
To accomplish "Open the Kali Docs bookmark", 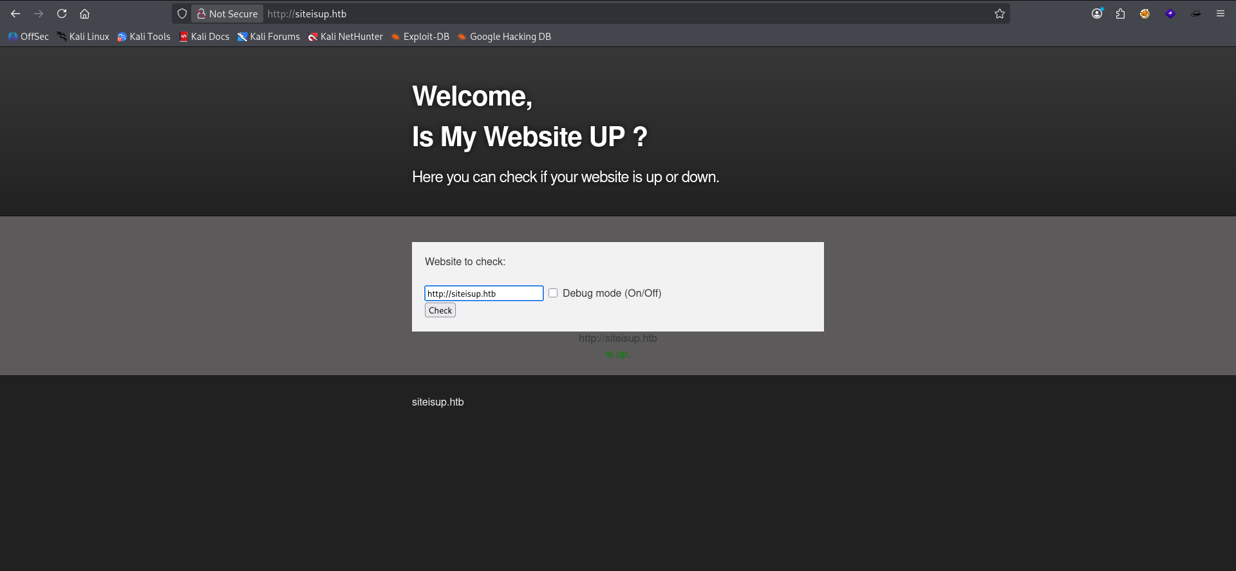I will [204, 37].
